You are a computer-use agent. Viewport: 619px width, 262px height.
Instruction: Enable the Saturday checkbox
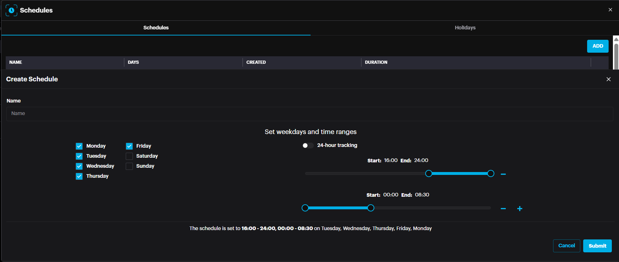point(129,156)
